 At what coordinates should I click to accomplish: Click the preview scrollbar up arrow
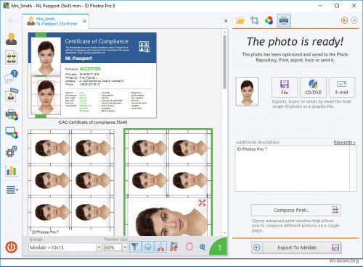[x=224, y=32]
